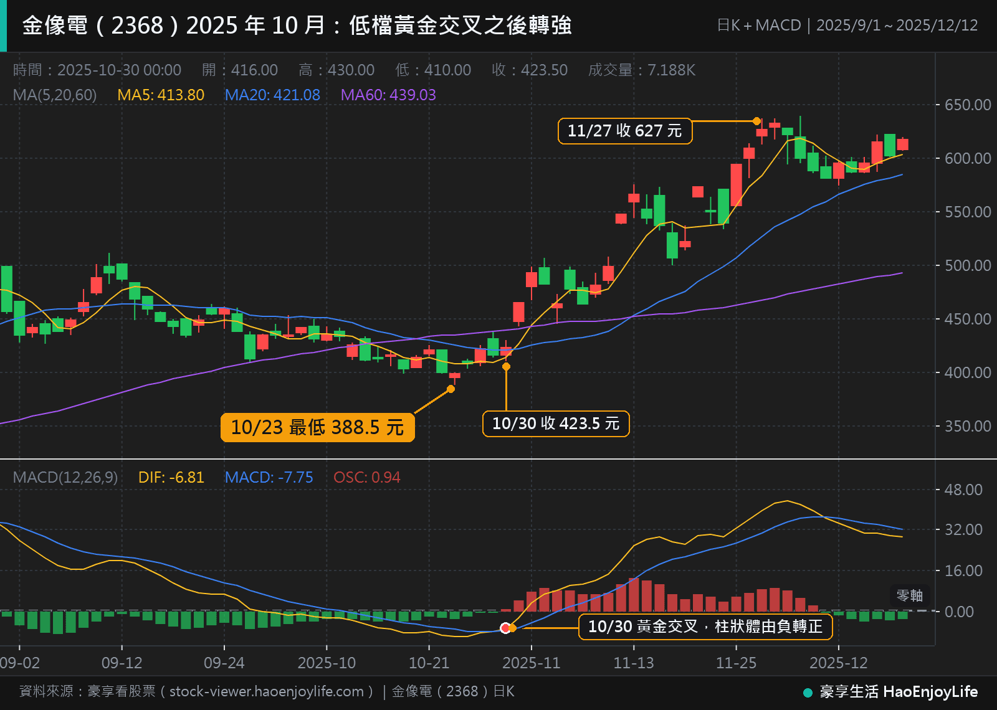Screen dimensions: 997x710
Task: Click the MA60: 439.03 legend value
Action: tap(388, 95)
